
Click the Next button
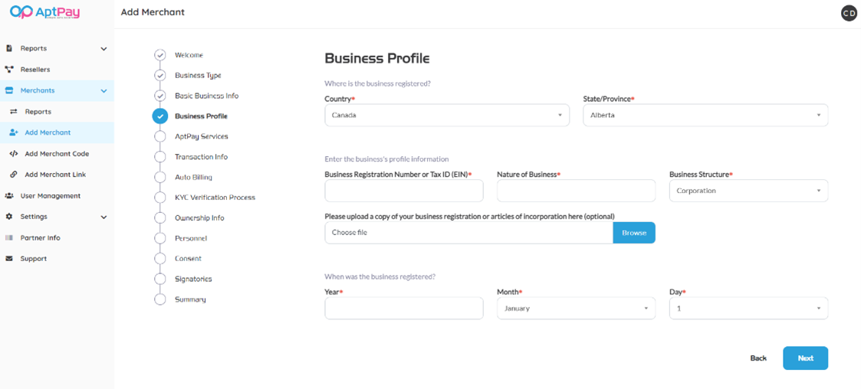(805, 358)
